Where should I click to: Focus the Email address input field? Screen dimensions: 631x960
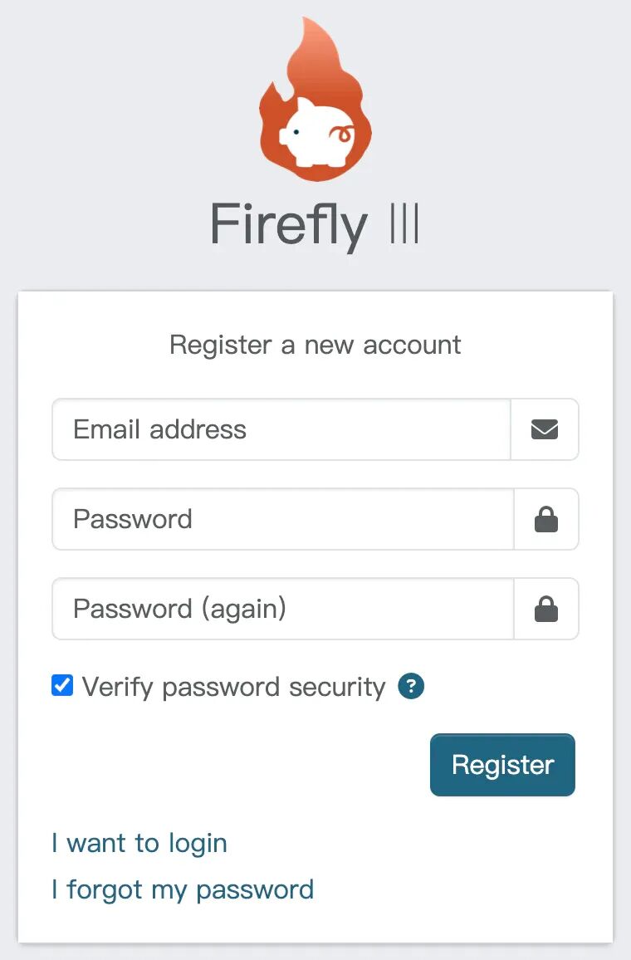click(281, 429)
